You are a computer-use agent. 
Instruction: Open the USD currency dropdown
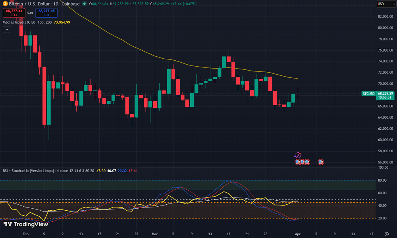pyautogui.click(x=383, y=4)
